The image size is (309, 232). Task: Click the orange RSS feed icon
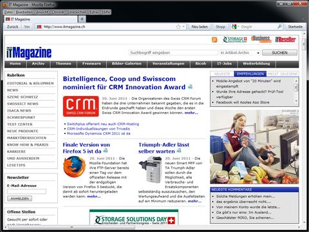(x=214, y=40)
